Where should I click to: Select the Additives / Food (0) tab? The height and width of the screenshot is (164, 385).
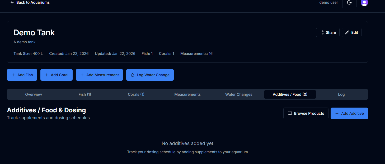click(290, 94)
